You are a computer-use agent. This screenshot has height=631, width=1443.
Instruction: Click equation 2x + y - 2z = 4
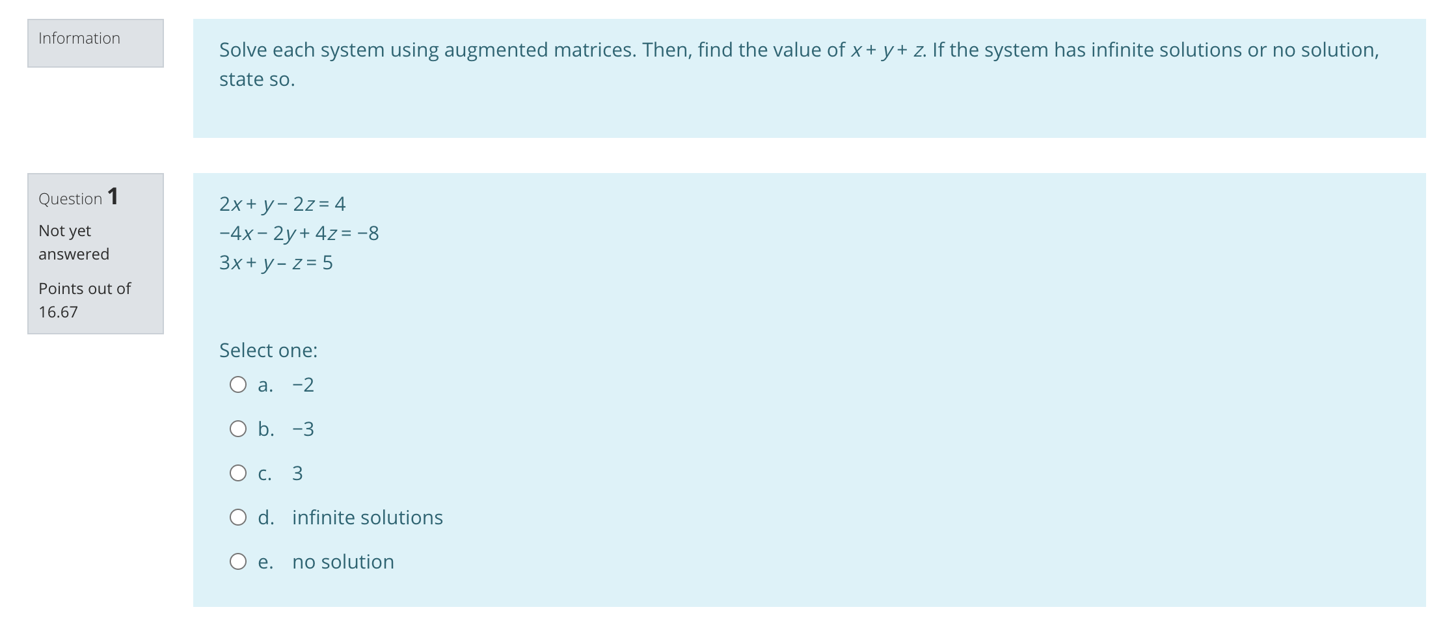[x=282, y=203]
